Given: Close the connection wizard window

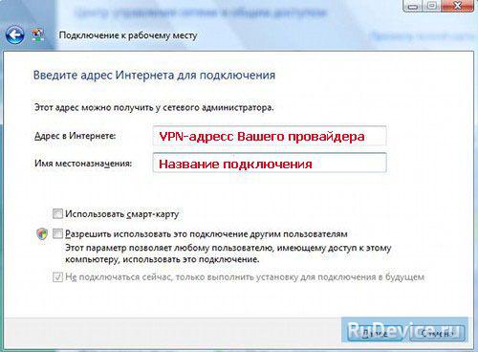Looking at the screenshot, I should (458, 6).
